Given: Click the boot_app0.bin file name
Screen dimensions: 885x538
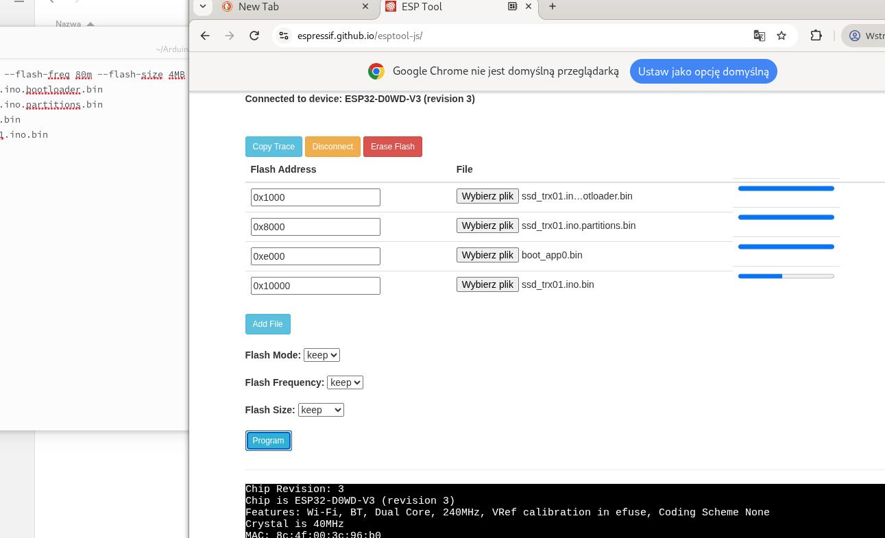Looking at the screenshot, I should point(552,255).
